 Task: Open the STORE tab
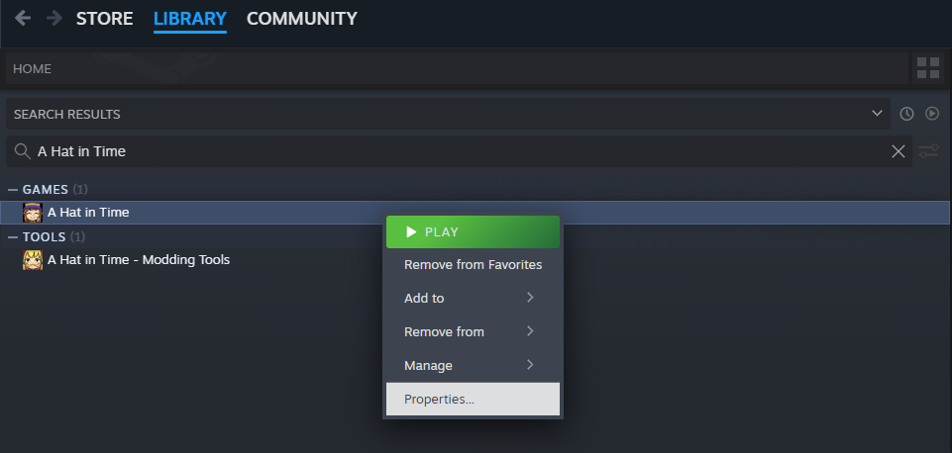click(x=104, y=19)
